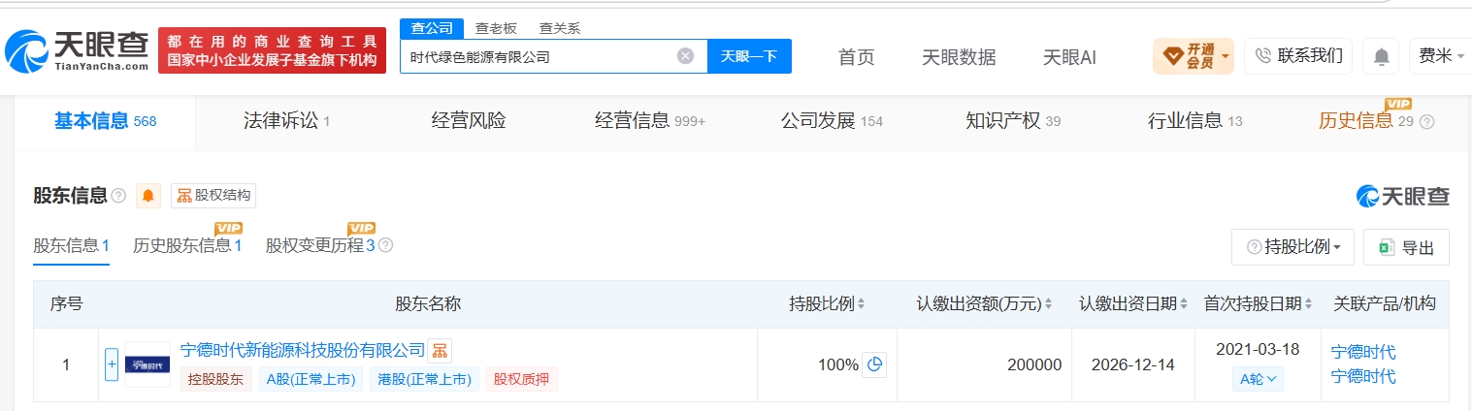Screen dimensions: 1472x411
Task: Expand the A轮 funding round dropdown
Action: (1260, 379)
